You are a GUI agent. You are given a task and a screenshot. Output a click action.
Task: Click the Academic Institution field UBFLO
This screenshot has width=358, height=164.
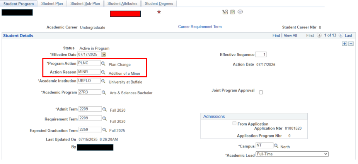[x=89, y=81]
